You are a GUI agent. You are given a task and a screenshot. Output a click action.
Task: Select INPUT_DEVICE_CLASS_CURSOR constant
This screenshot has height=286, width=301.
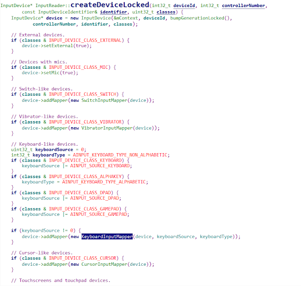coord(83,258)
